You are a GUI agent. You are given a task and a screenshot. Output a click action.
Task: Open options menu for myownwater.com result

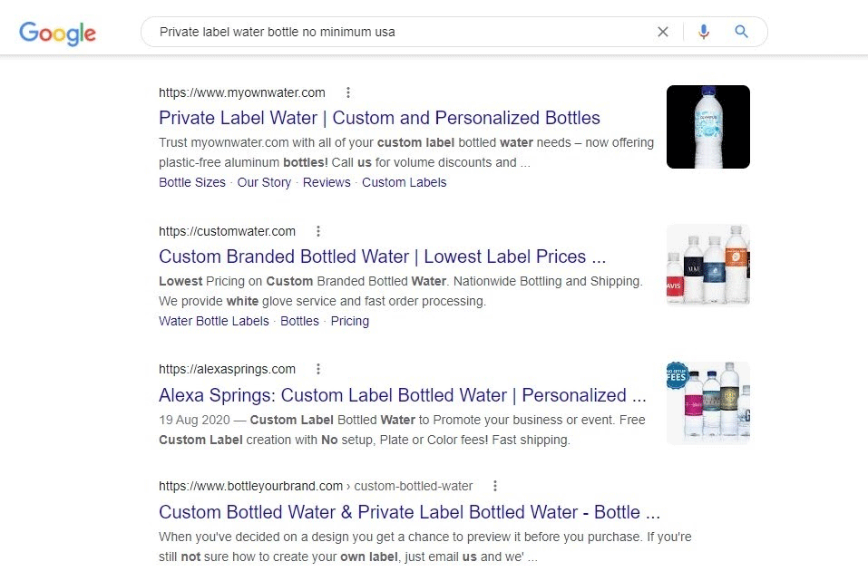tap(348, 92)
